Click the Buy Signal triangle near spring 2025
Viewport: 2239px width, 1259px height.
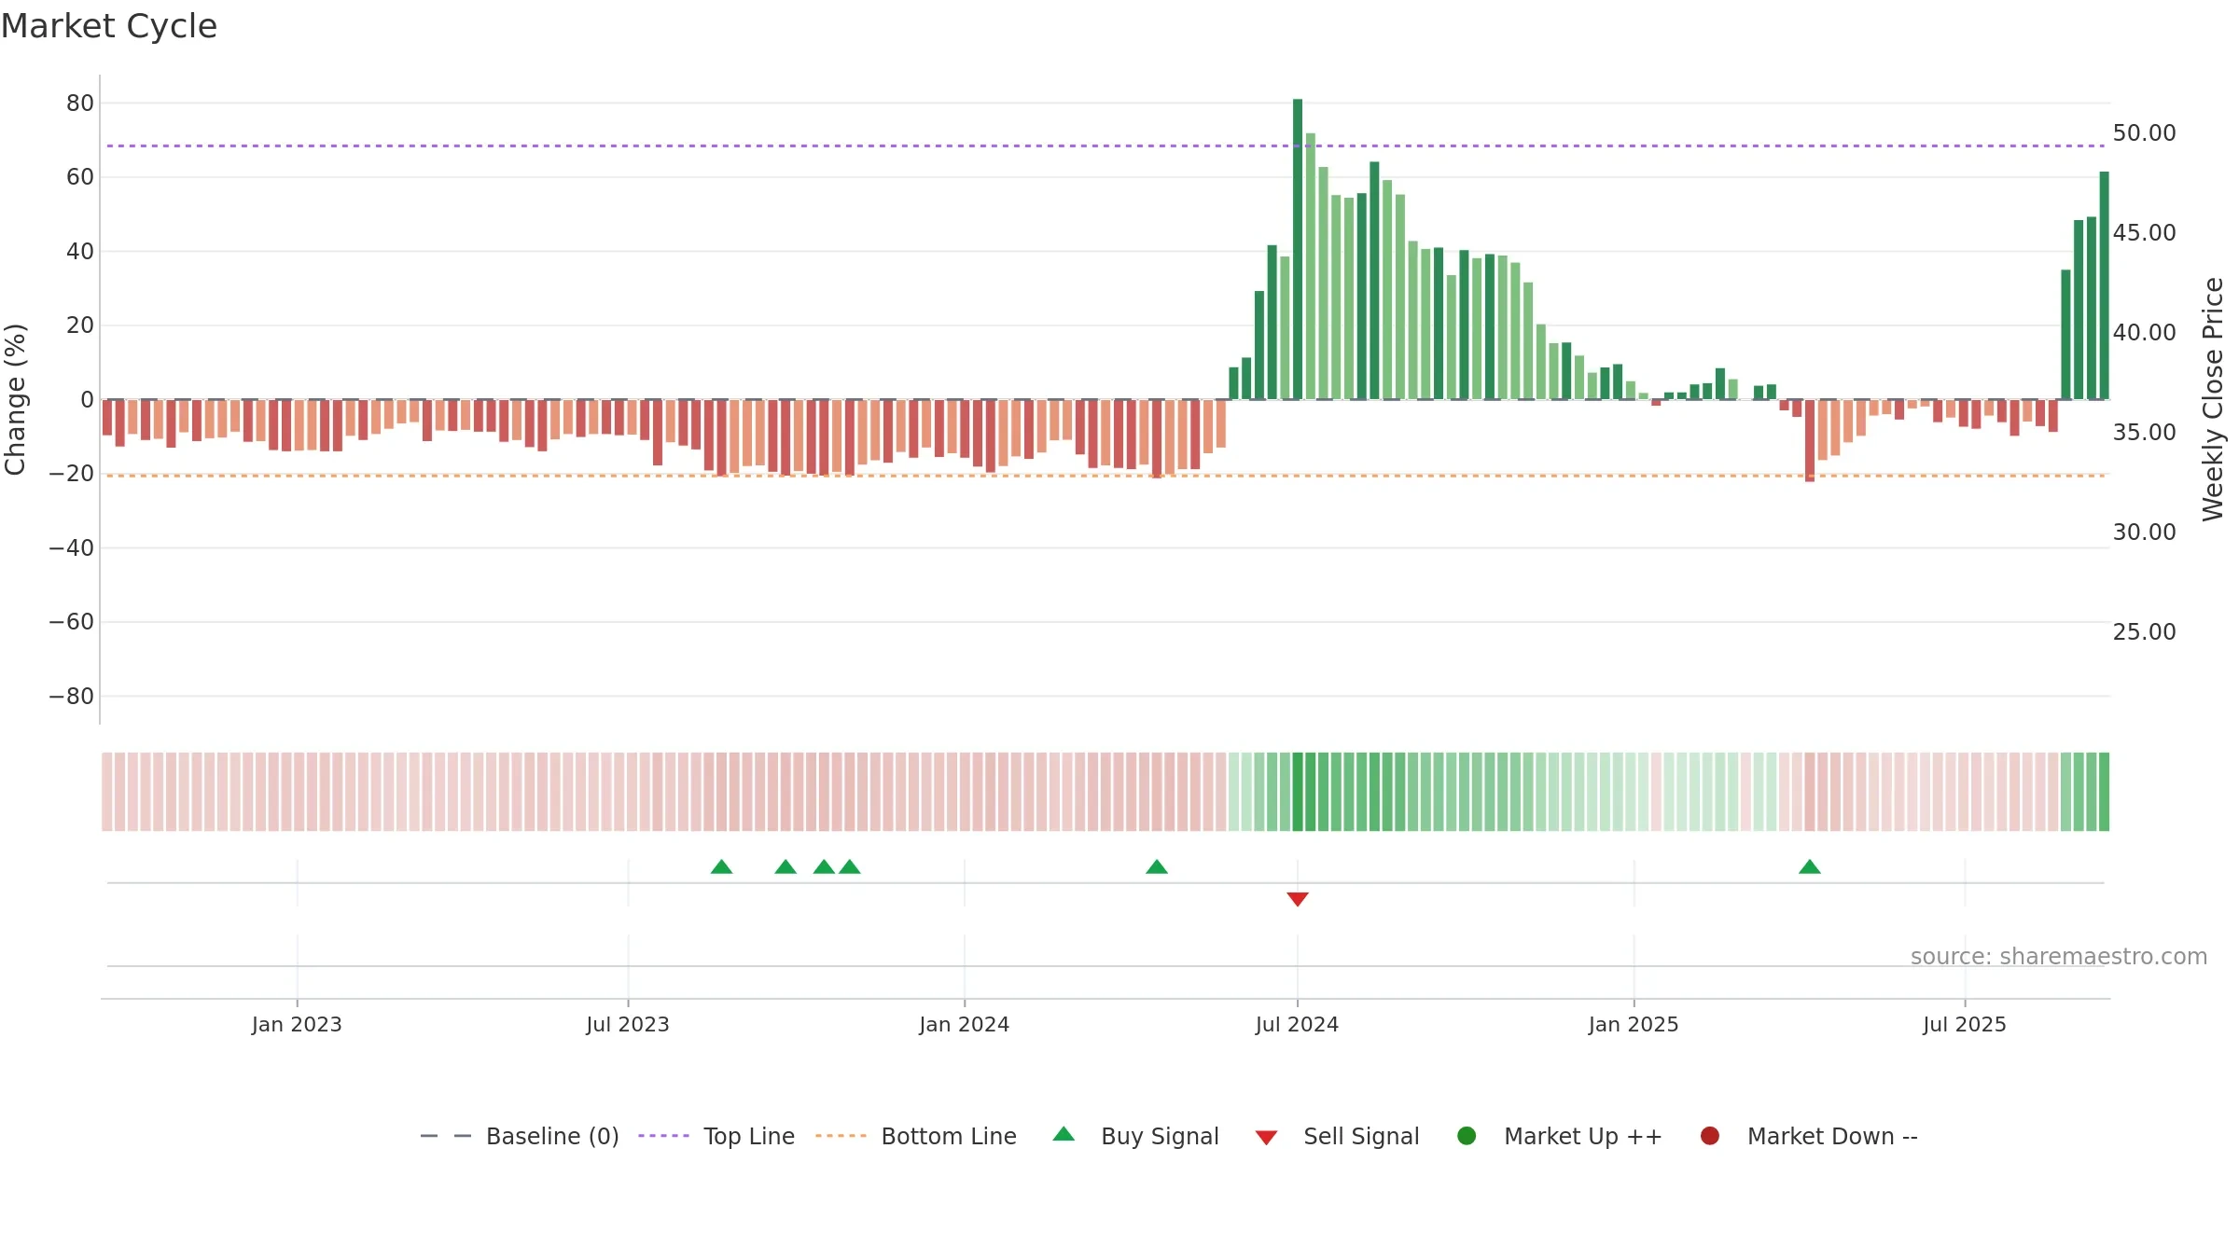[1809, 866]
